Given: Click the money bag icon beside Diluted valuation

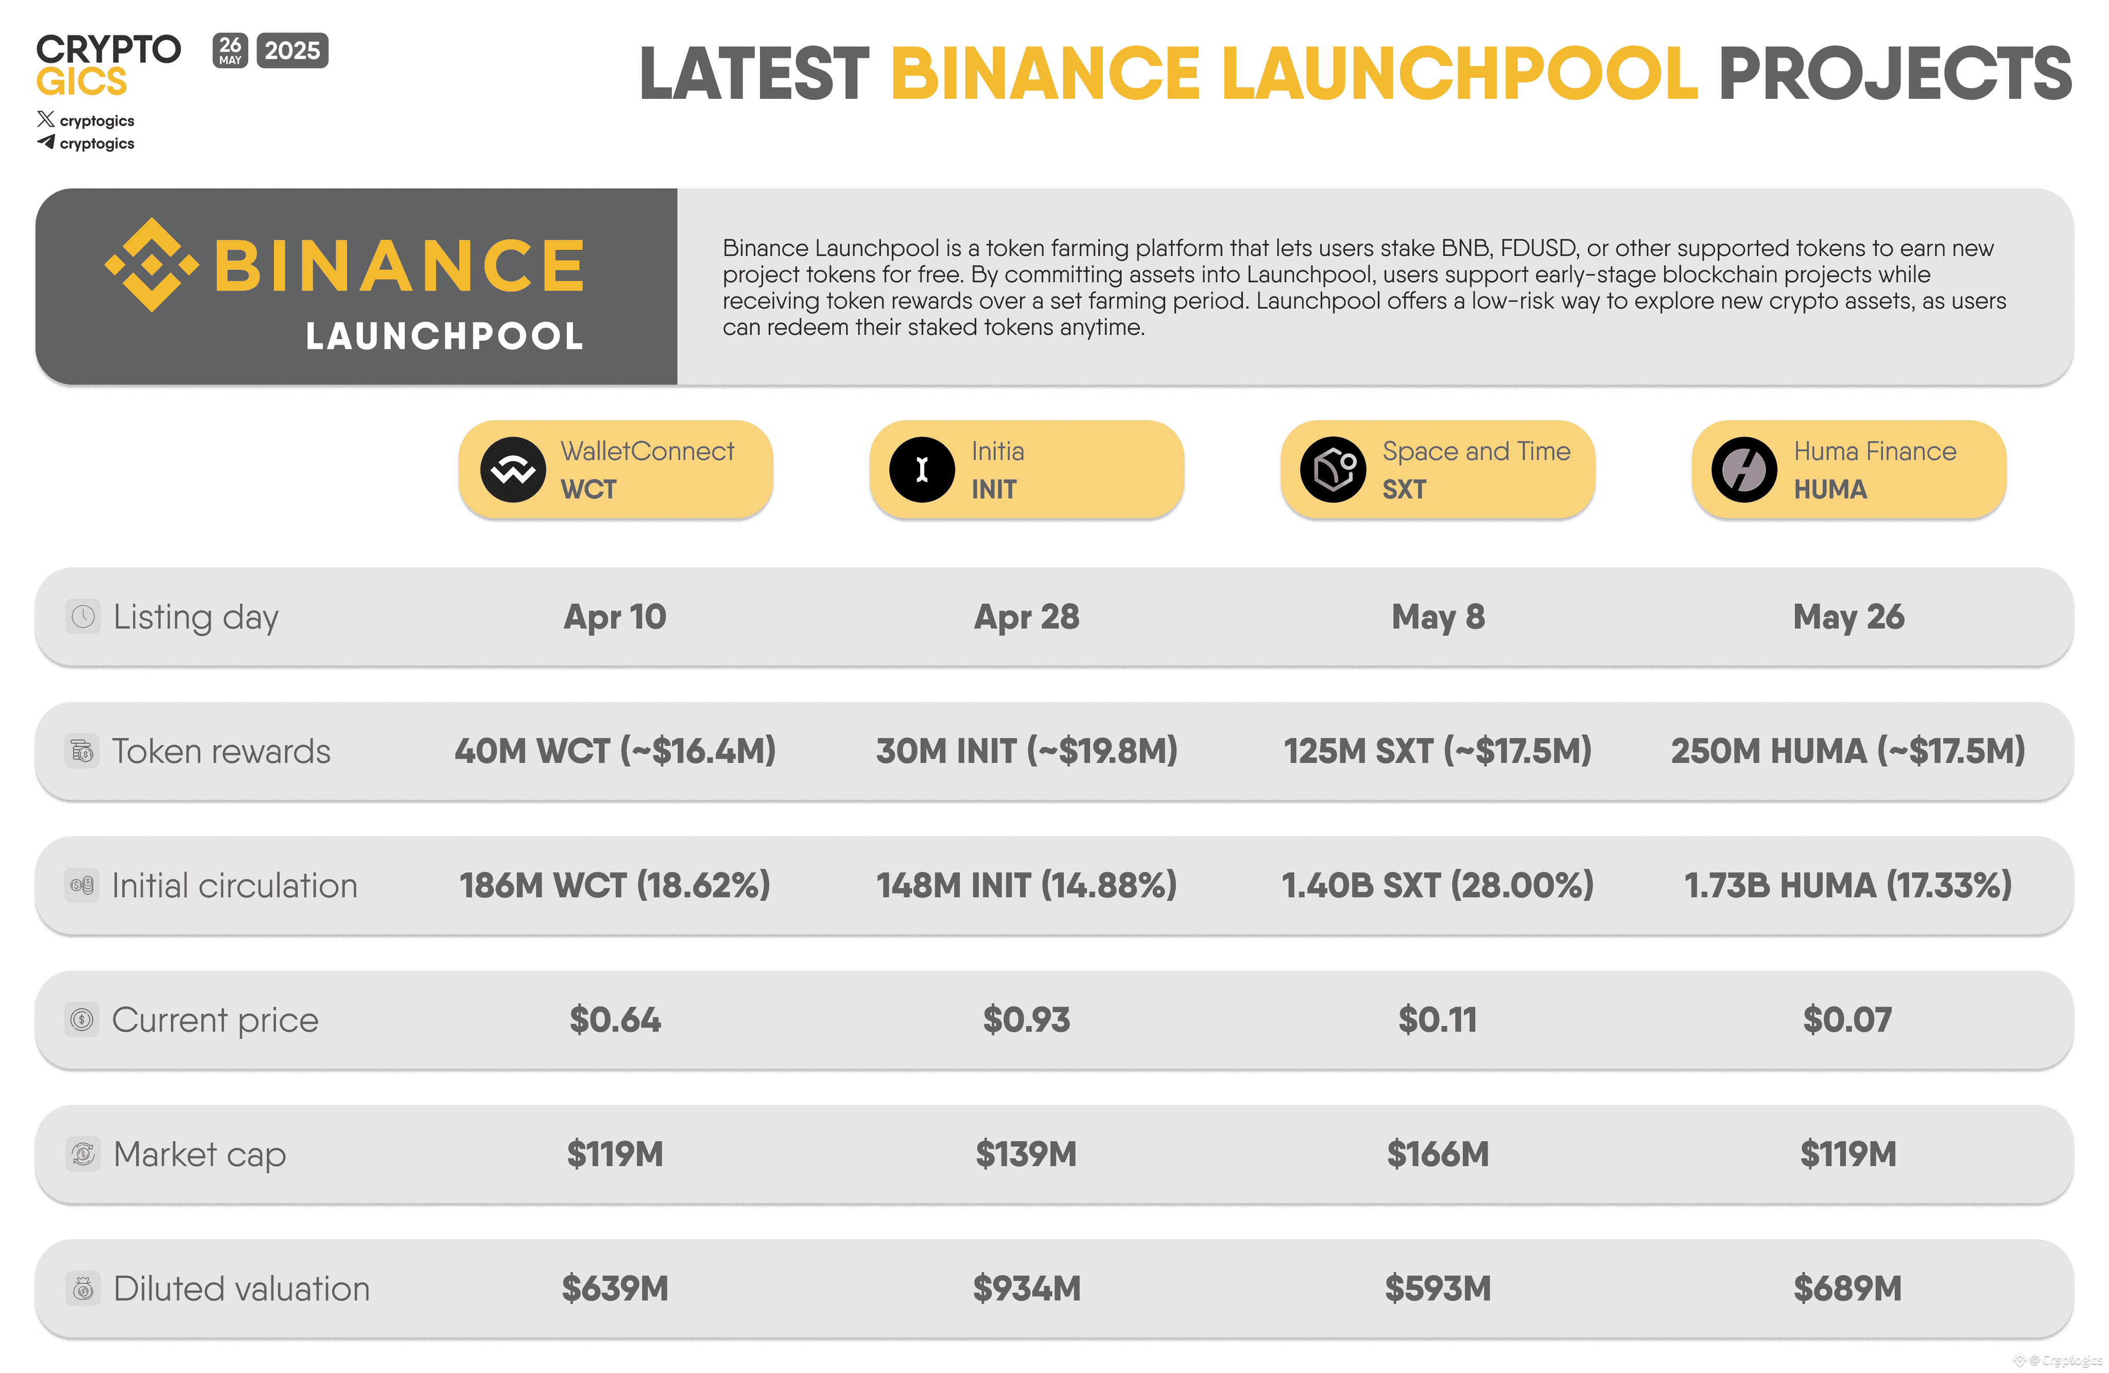Looking at the screenshot, I should point(83,1289).
